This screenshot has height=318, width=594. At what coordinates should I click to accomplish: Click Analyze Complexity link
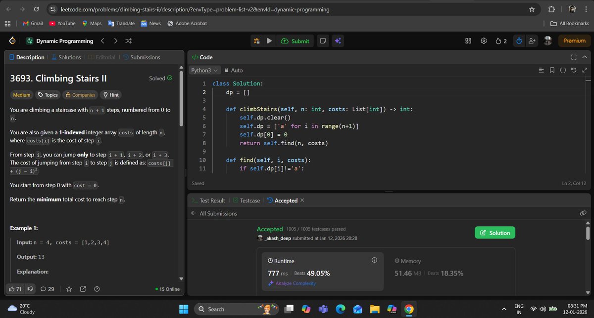pos(292,283)
